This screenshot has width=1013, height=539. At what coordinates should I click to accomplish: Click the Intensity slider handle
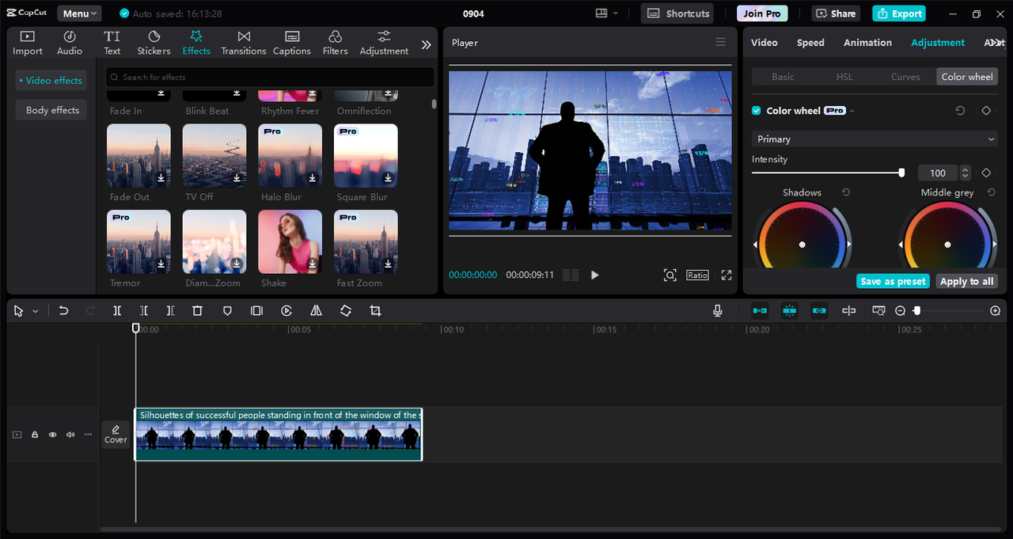pos(901,173)
